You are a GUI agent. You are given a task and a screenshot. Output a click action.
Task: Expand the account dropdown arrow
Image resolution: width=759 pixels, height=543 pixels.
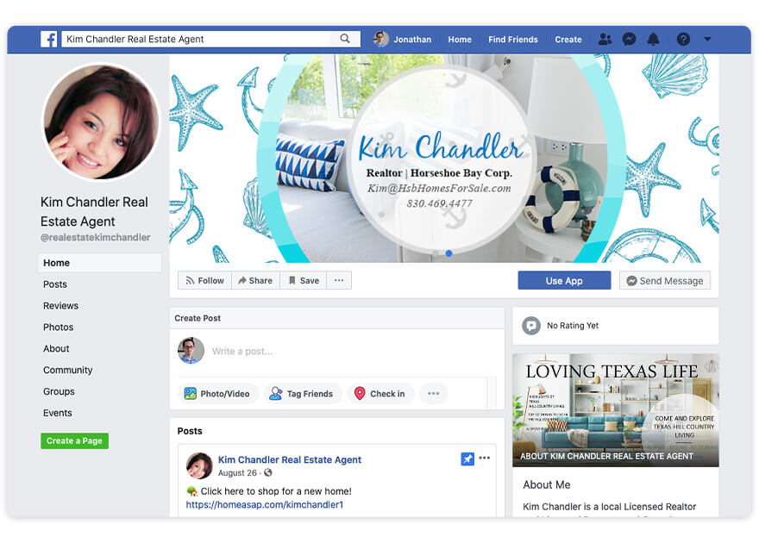[707, 39]
